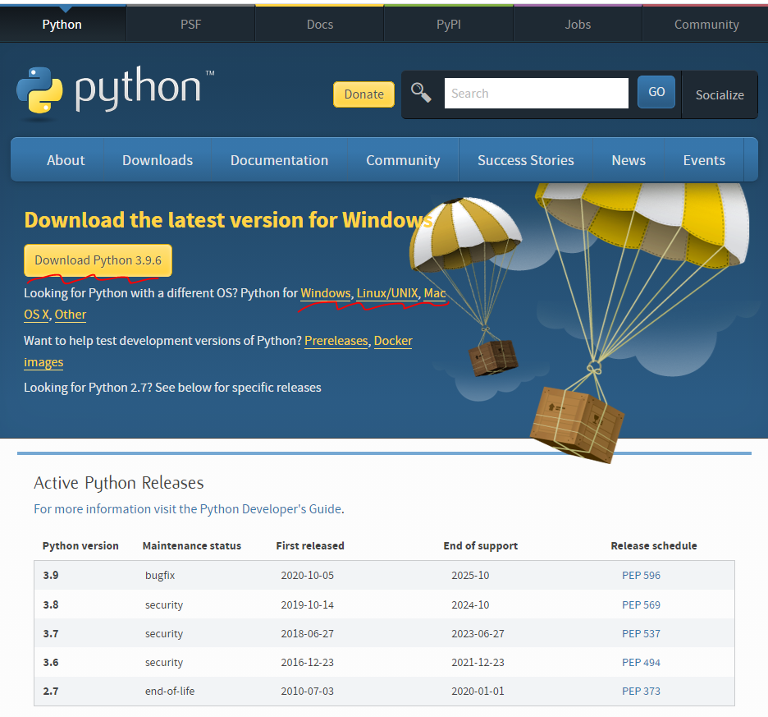Click the 2020-01-01 end of support cell

(x=478, y=691)
